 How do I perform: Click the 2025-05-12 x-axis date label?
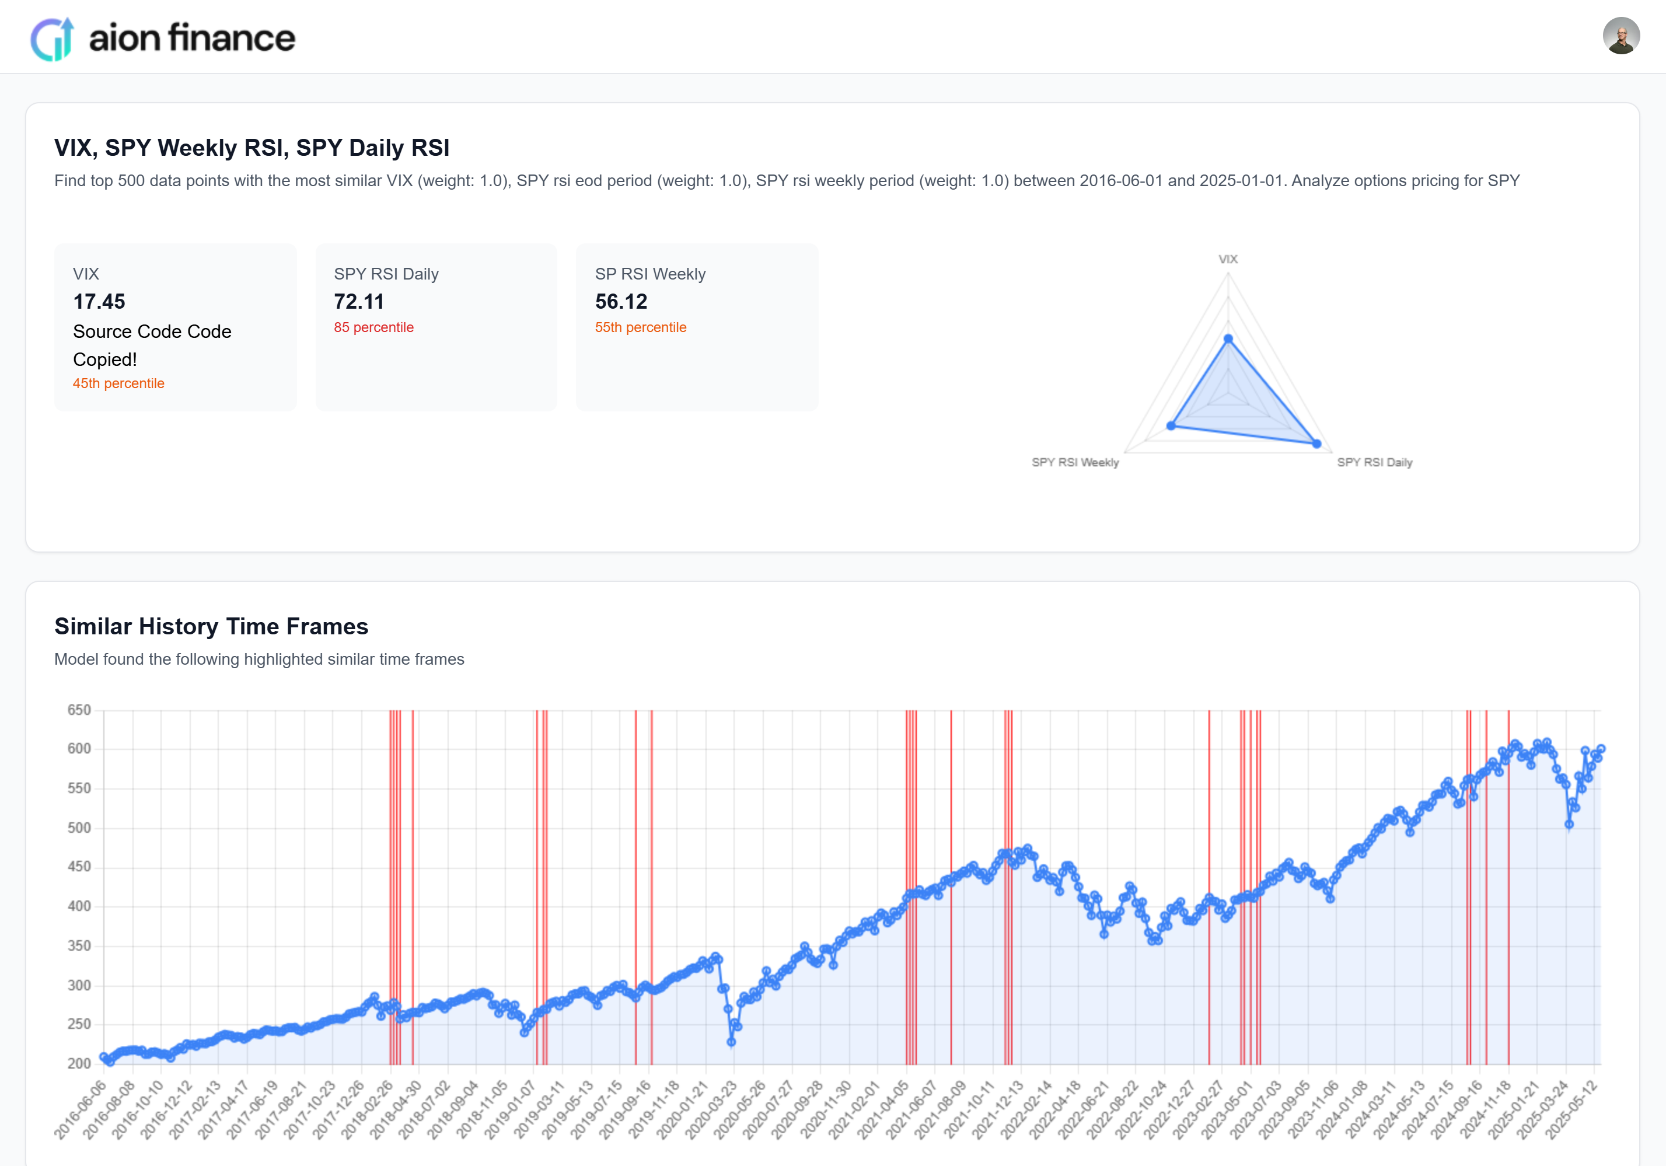click(x=1571, y=1109)
